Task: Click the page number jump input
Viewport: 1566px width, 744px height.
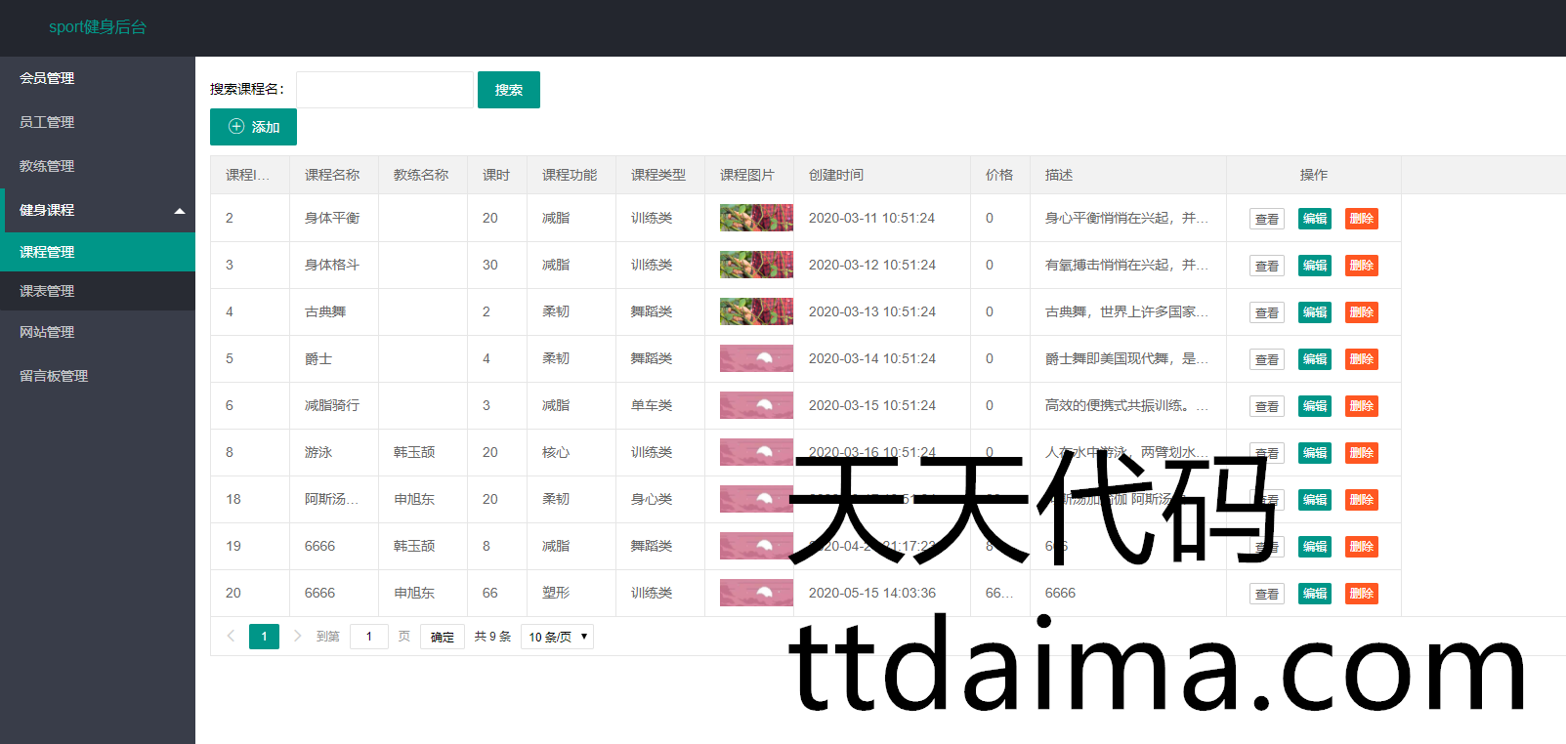Action: coord(369,637)
